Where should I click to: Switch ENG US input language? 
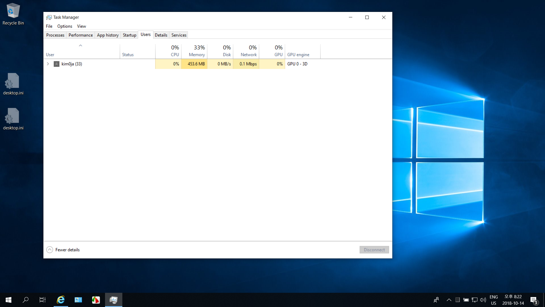coord(494,300)
